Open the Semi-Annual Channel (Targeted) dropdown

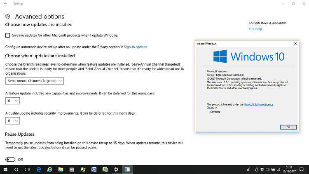click(35, 81)
